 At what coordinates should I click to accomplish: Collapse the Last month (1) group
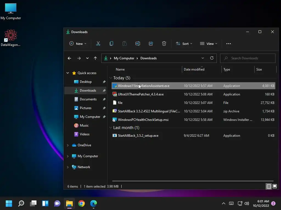(x=111, y=128)
